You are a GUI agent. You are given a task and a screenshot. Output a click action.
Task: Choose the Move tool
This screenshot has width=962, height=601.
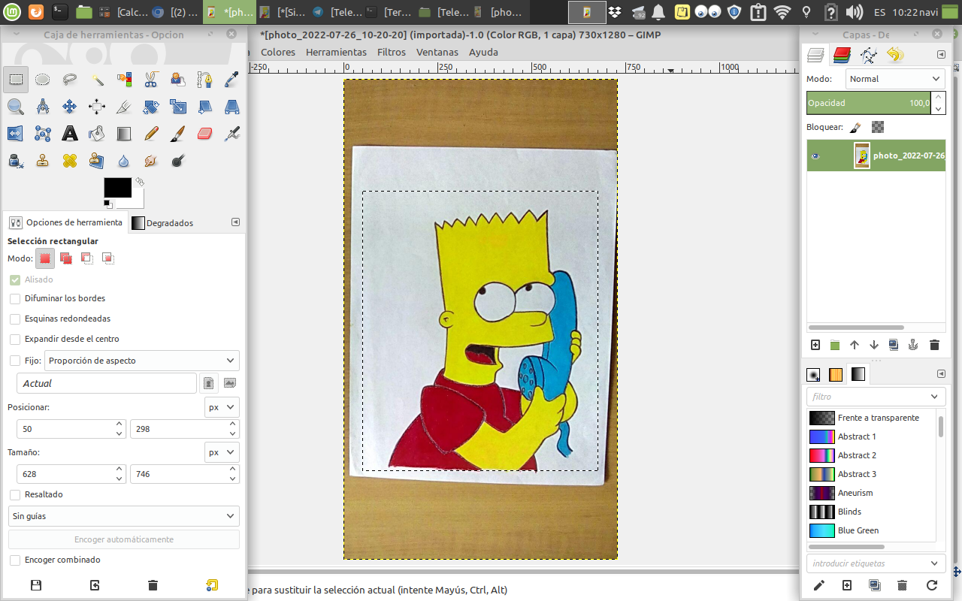coord(70,106)
